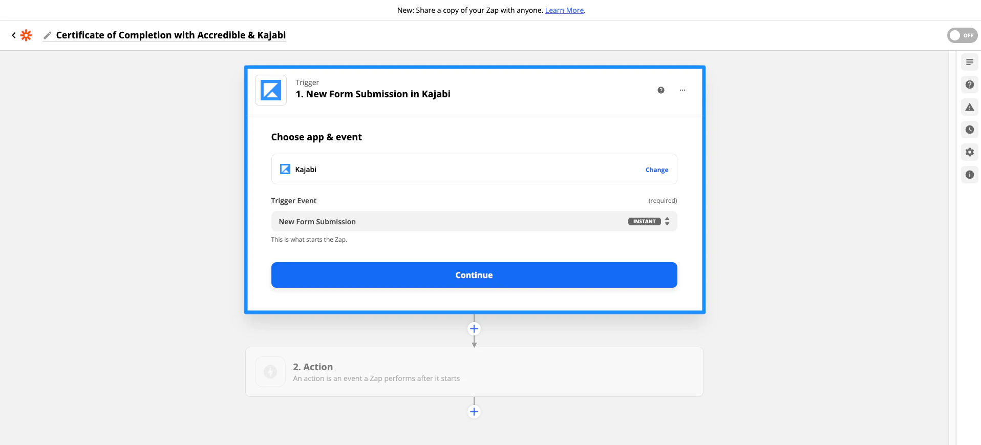The height and width of the screenshot is (445, 981).
Task: Toggle the Zap OFF switch on
Action: click(x=962, y=35)
